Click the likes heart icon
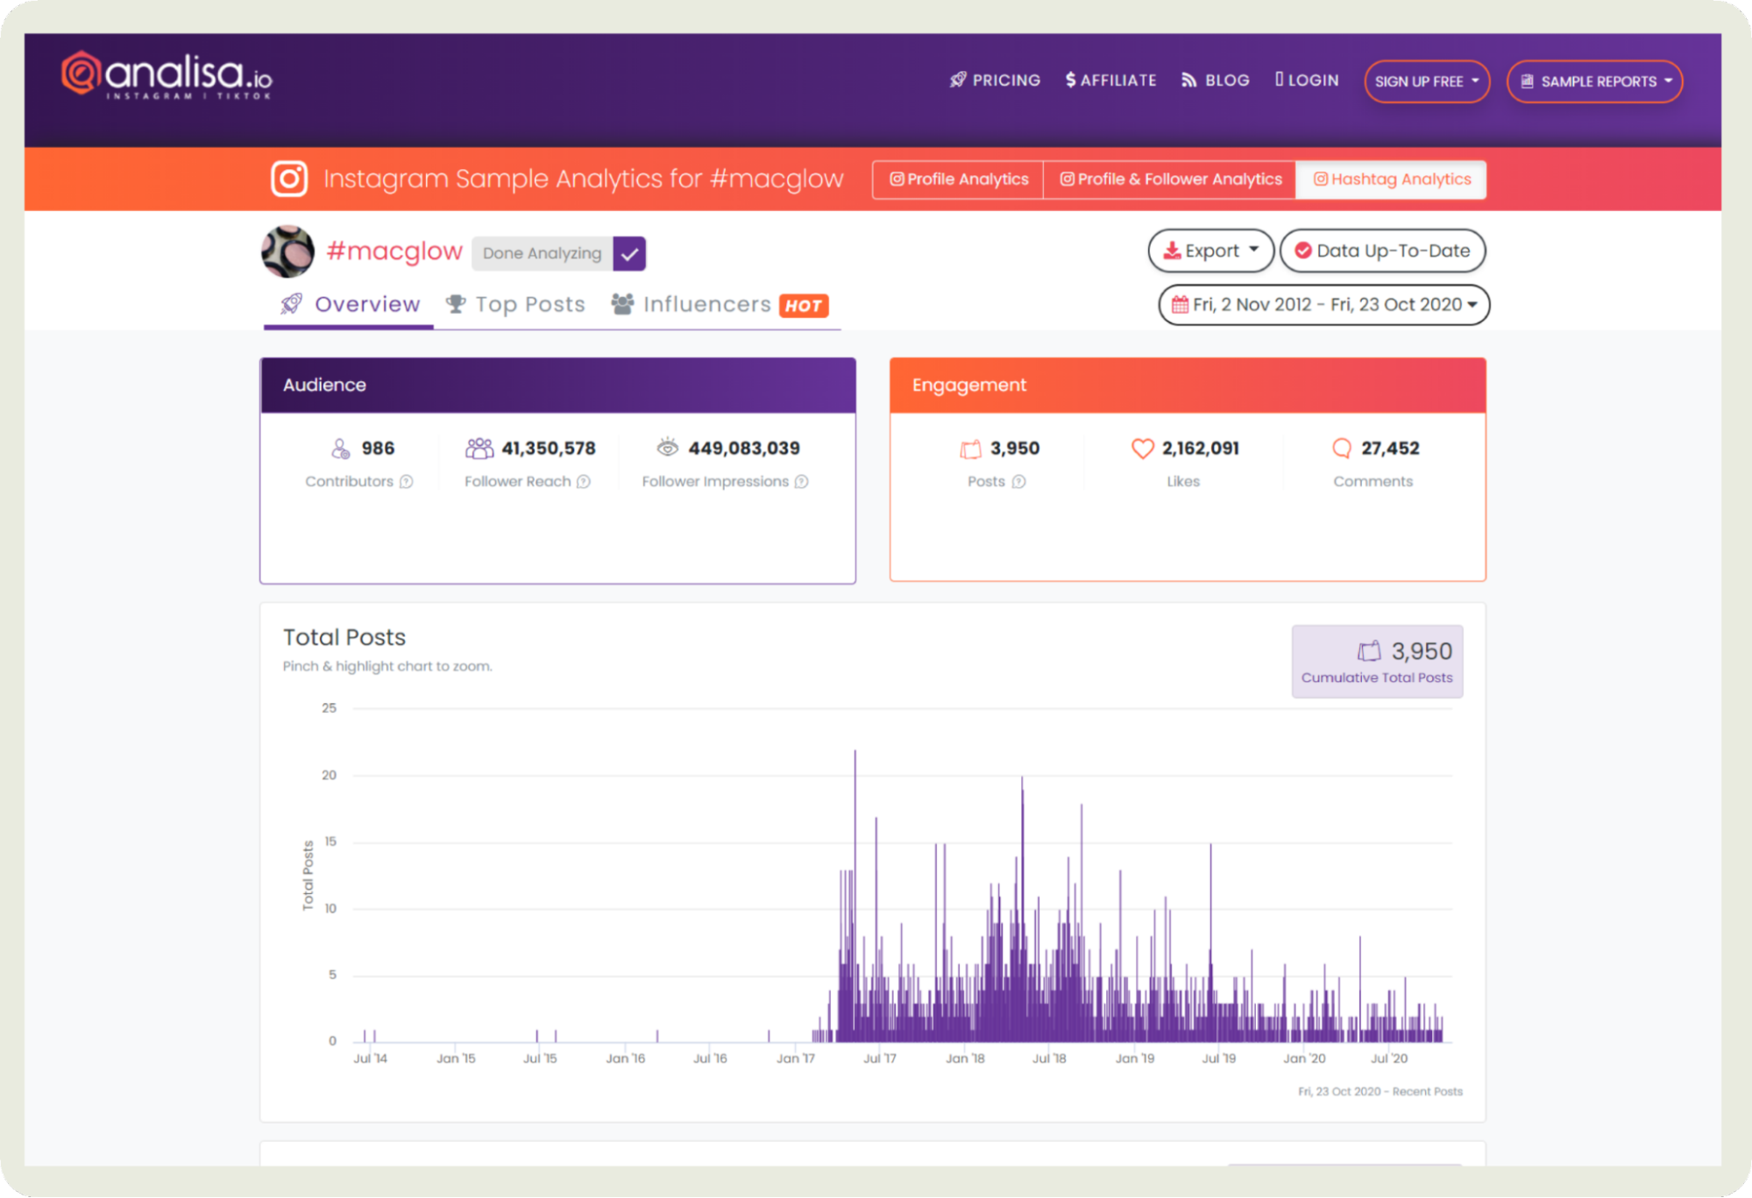Screen dimensions: 1752x1198 click(x=1142, y=448)
